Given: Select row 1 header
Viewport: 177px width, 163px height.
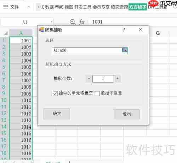Looking at the screenshot, I should pos(4,41).
